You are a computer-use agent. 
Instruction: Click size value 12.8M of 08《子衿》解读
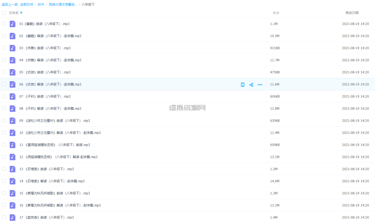click(x=275, y=108)
